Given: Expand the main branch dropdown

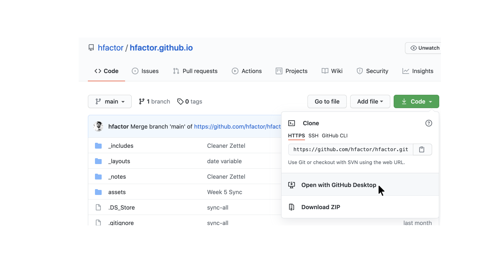Looking at the screenshot, I should click(110, 101).
